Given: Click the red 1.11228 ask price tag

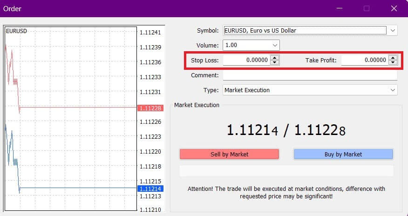Looking at the screenshot, I should tap(150, 108).
